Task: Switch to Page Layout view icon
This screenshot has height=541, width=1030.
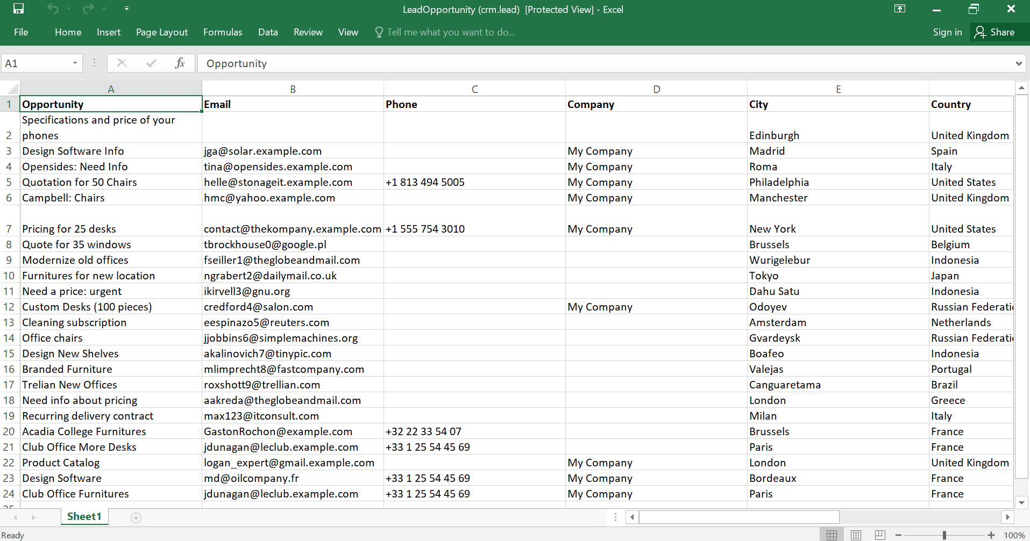Action: pyautogui.click(x=856, y=535)
